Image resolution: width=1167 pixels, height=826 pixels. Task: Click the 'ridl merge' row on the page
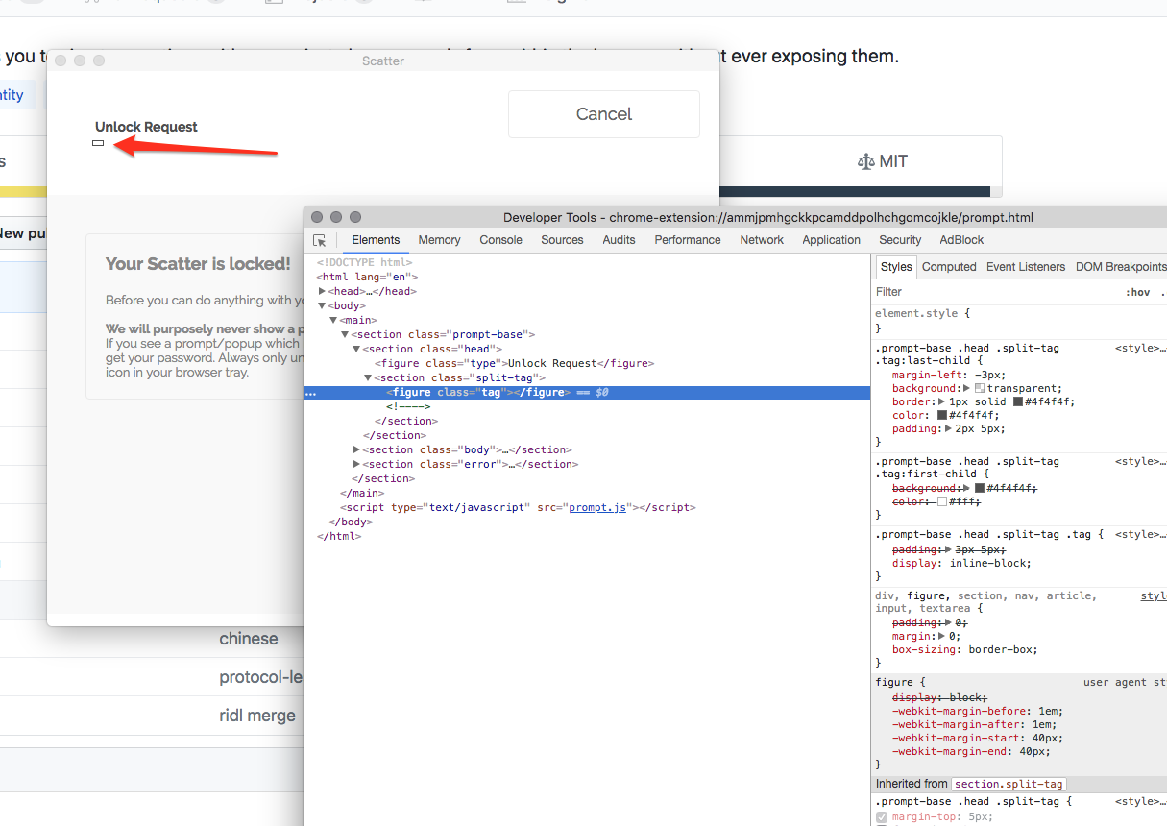point(257,716)
